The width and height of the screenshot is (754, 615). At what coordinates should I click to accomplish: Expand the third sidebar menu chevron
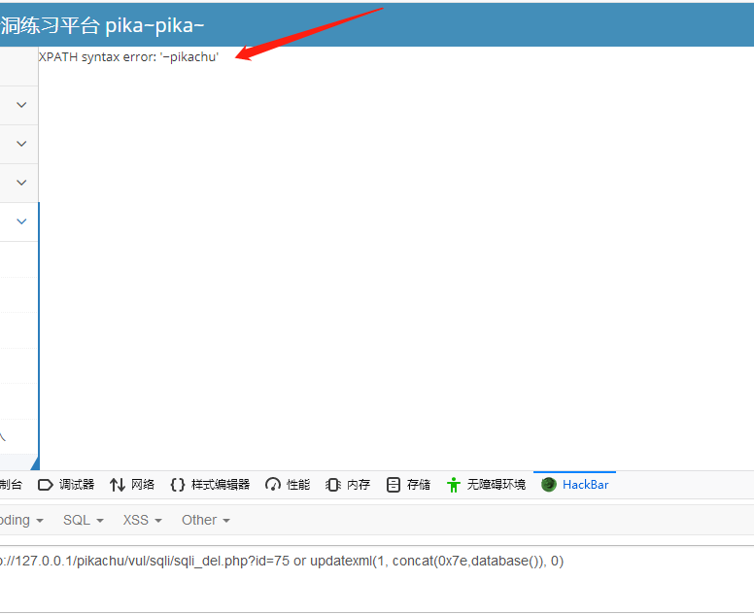point(21,183)
